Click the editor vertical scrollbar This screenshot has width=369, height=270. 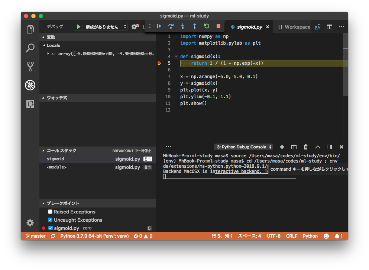346,65
